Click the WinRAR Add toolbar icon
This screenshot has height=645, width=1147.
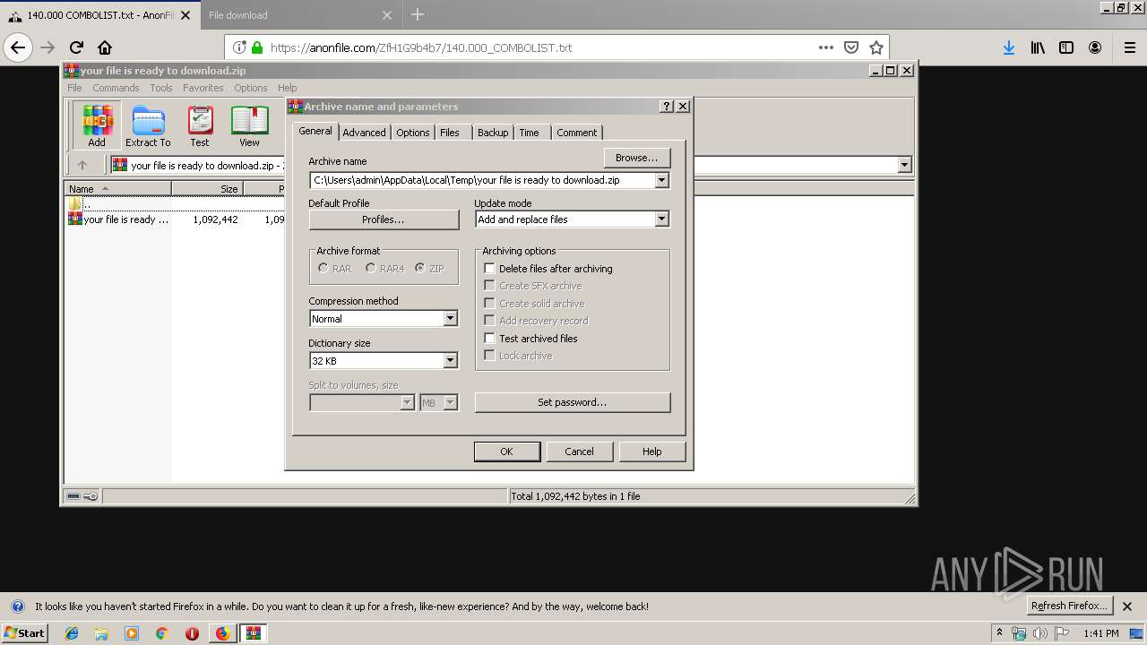pyautogui.click(x=96, y=125)
